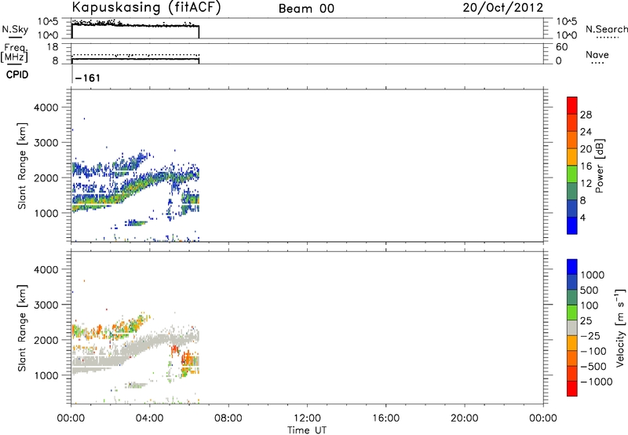Select the '2000' range tick in Velocity panel
This screenshot has width=628, height=435.
[46, 340]
